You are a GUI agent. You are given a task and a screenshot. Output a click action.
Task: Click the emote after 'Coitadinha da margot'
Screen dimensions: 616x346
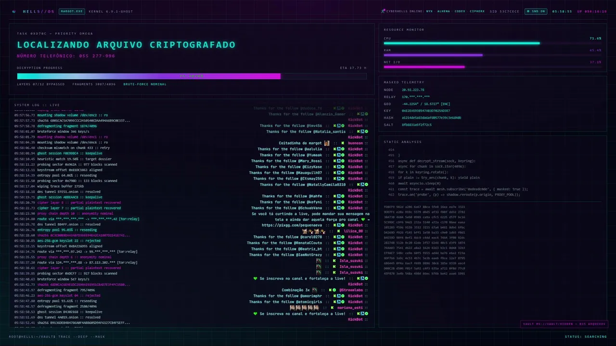click(x=327, y=143)
